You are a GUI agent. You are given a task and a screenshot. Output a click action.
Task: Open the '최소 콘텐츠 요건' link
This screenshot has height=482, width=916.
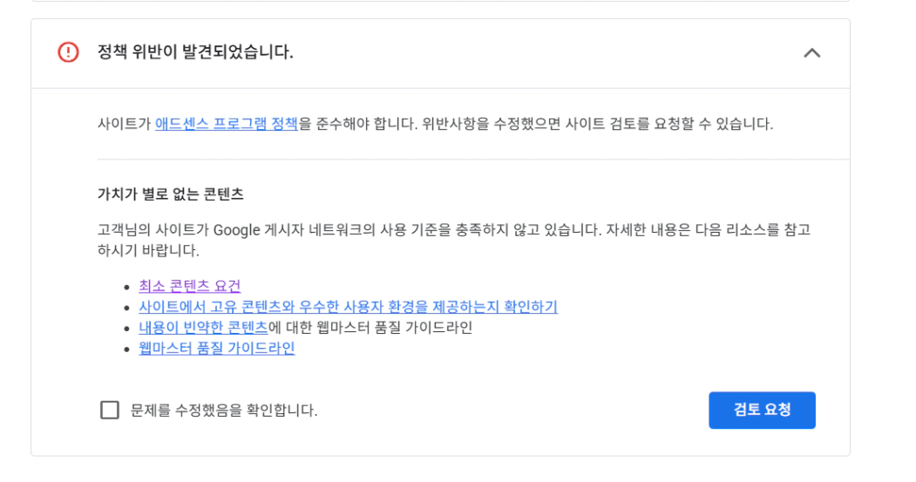tap(189, 286)
